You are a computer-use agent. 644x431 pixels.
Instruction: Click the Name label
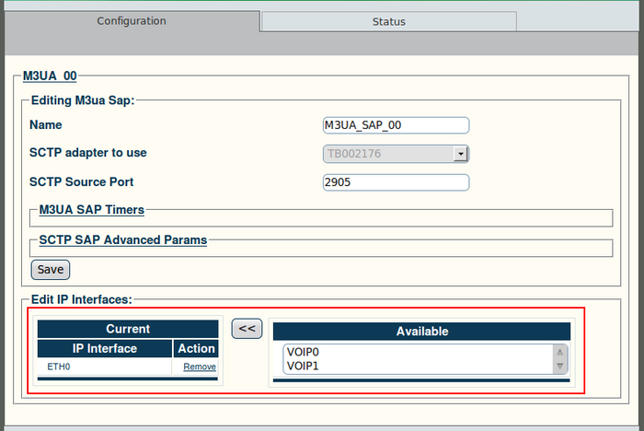point(46,124)
